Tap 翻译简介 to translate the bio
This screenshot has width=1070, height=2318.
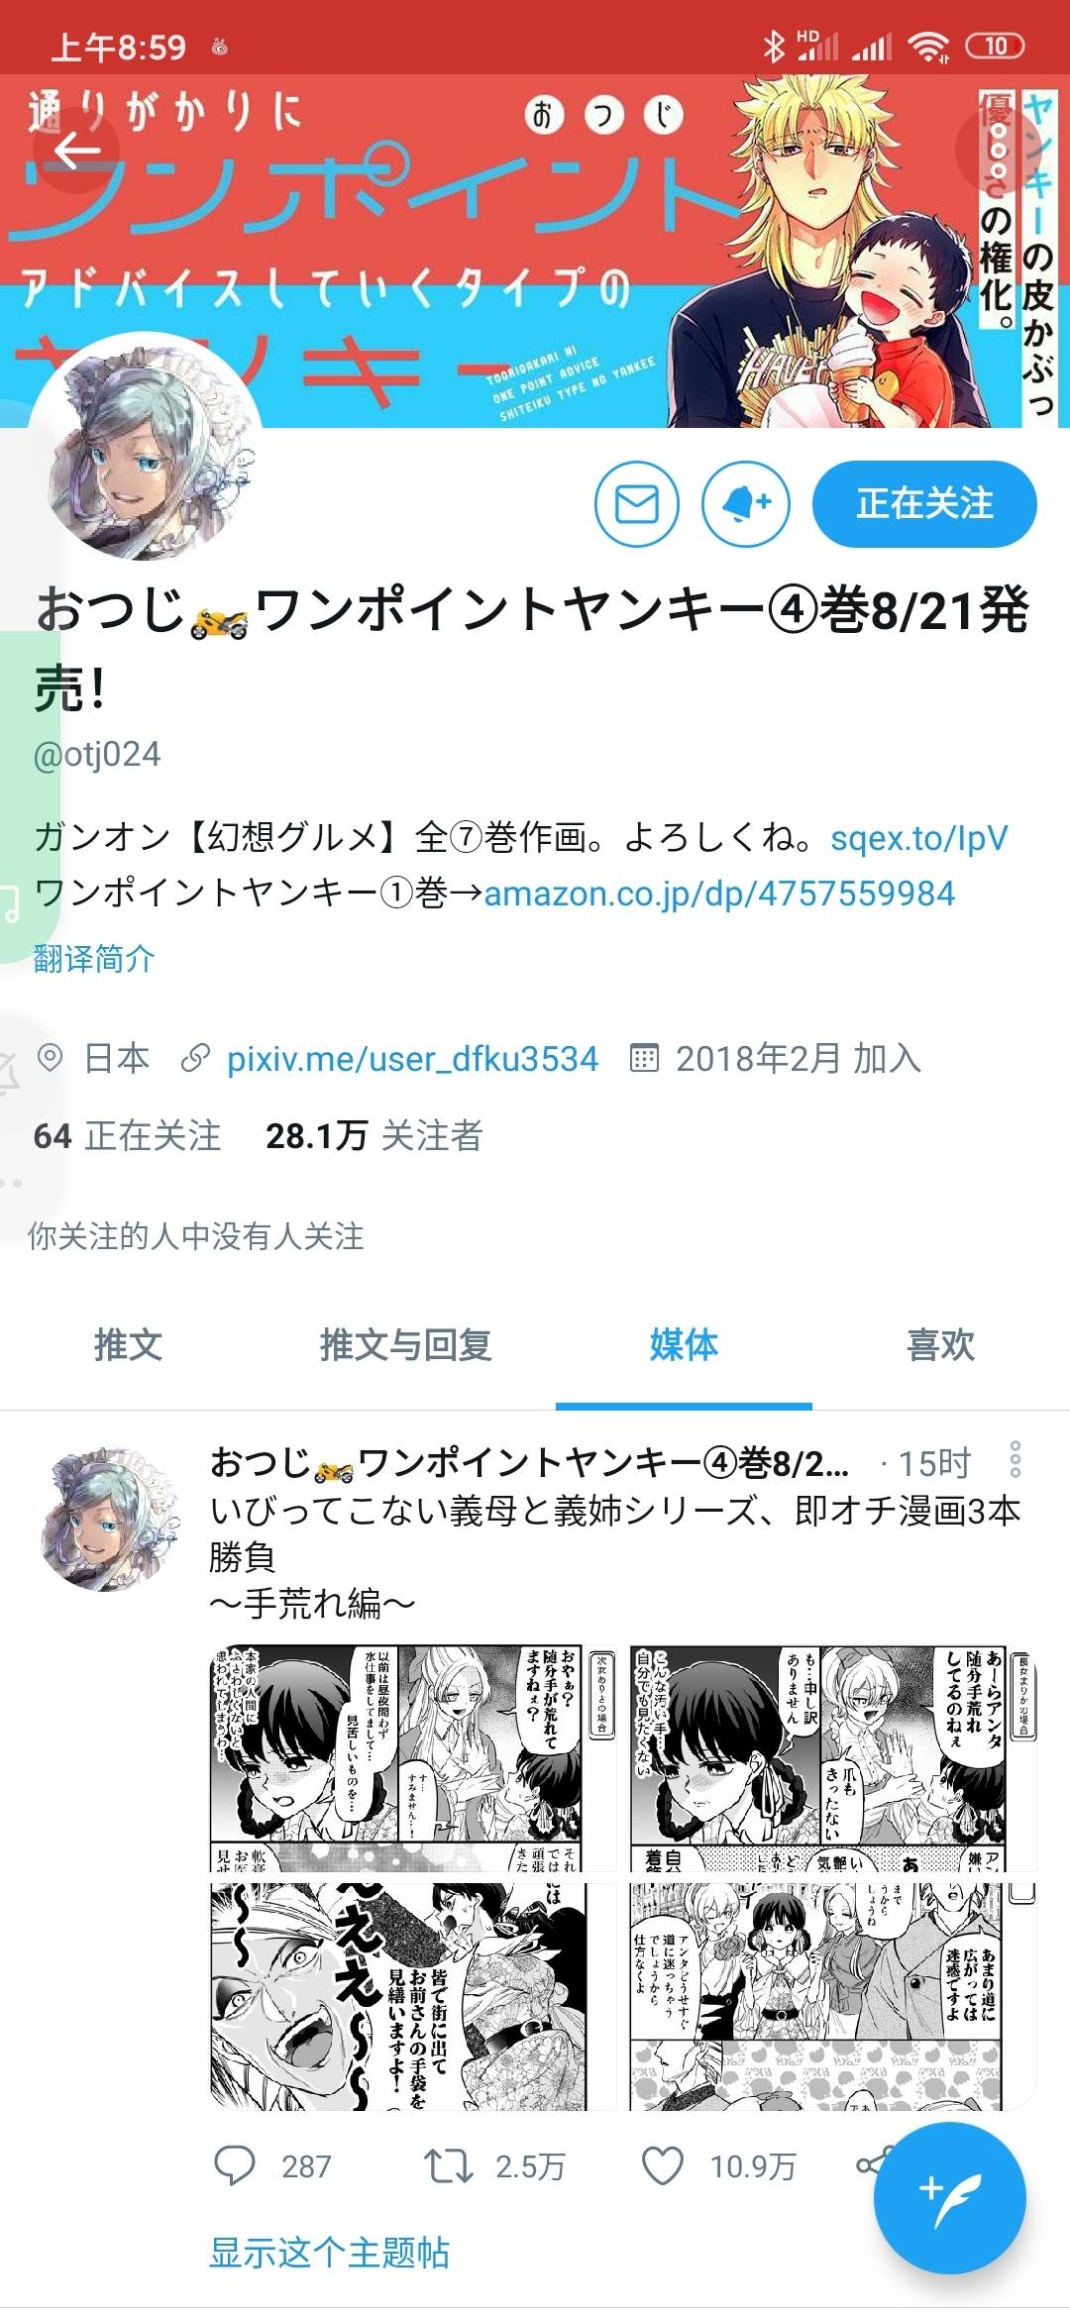click(94, 958)
